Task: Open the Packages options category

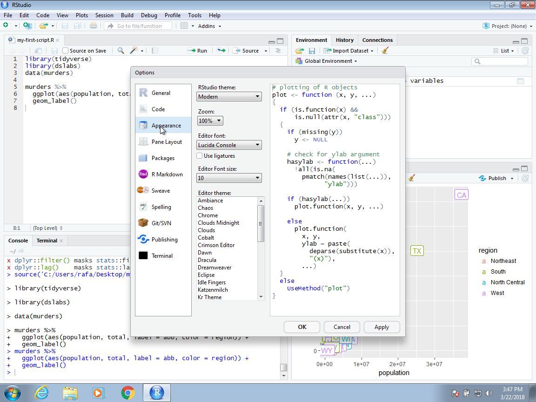Action: 156,158
